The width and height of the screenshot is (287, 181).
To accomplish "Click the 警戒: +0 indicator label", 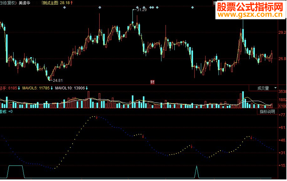I will pos(6,112).
